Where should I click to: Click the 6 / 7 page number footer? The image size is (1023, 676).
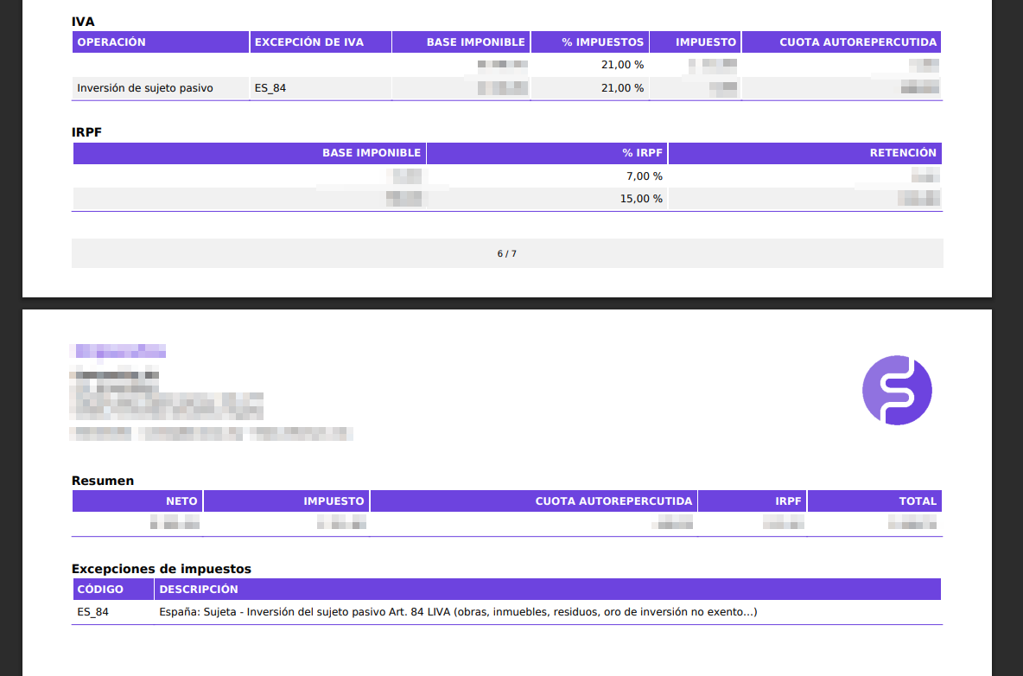coord(507,253)
